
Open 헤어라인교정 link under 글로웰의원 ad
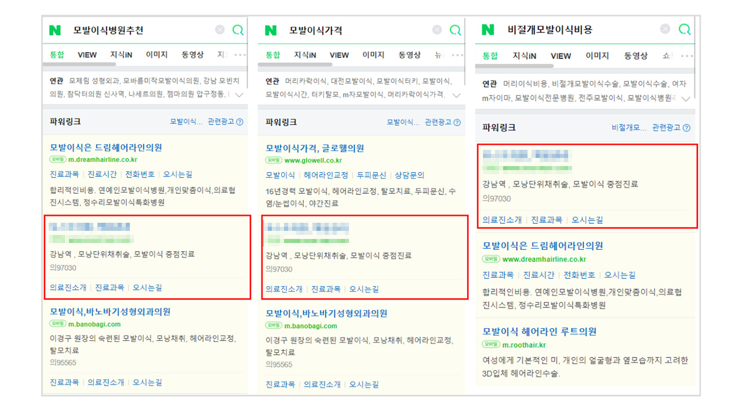[326, 175]
